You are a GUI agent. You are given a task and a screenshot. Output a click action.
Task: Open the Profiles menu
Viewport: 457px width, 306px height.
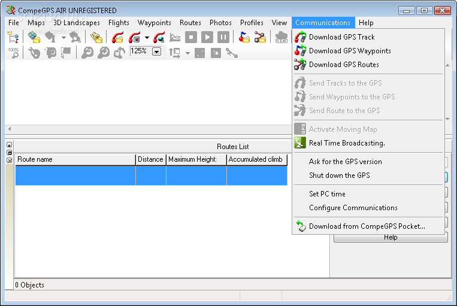click(x=252, y=22)
